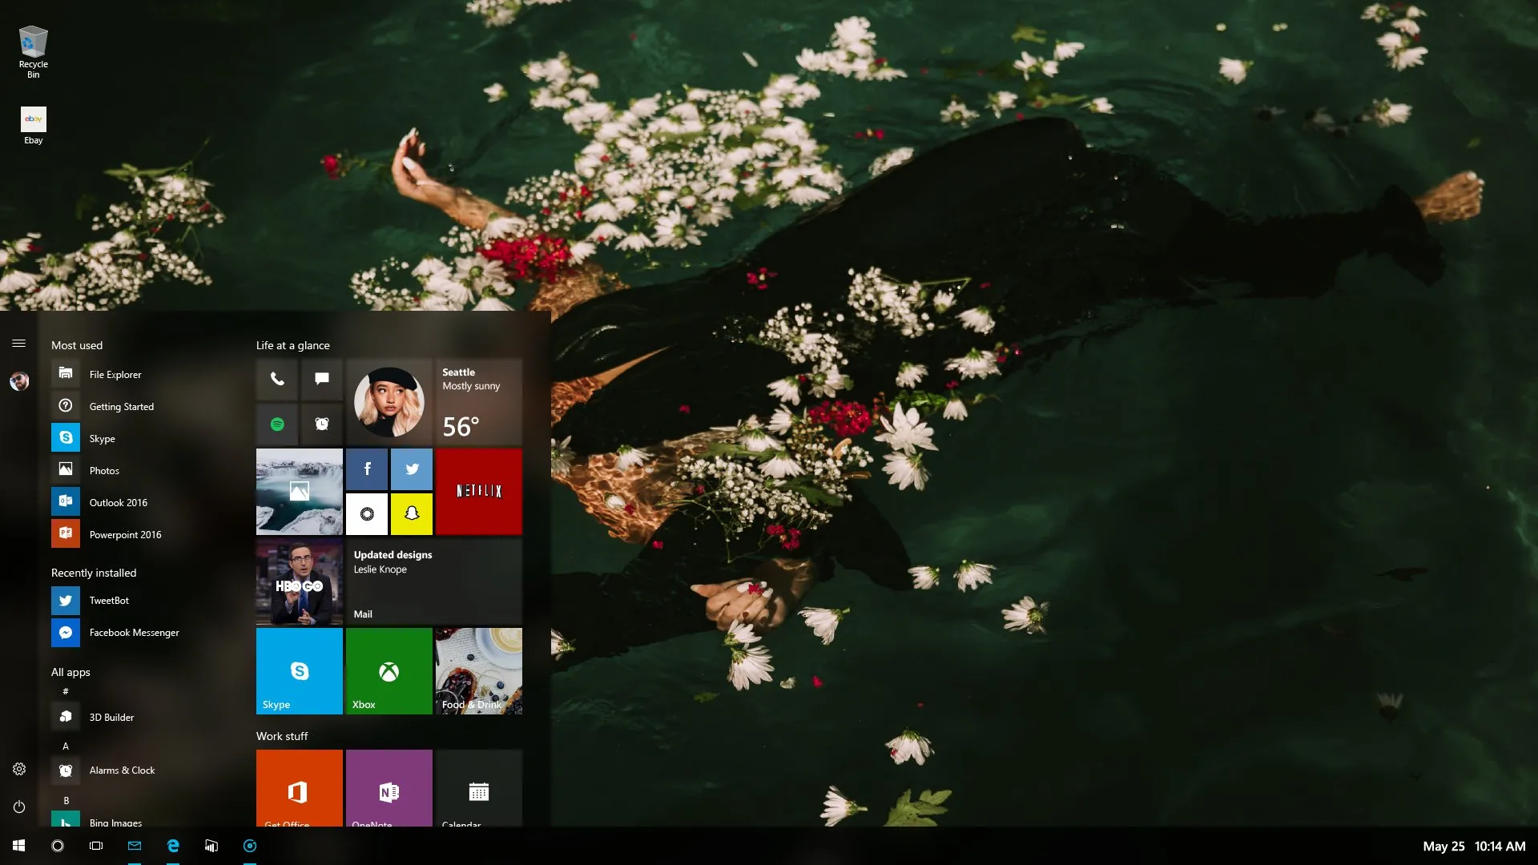
Task: Open the Skype tile
Action: point(299,671)
